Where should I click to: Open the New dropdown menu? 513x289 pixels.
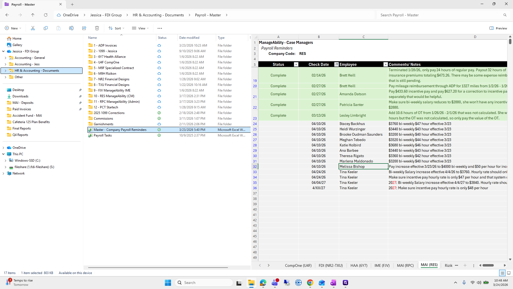pyautogui.click(x=13, y=28)
